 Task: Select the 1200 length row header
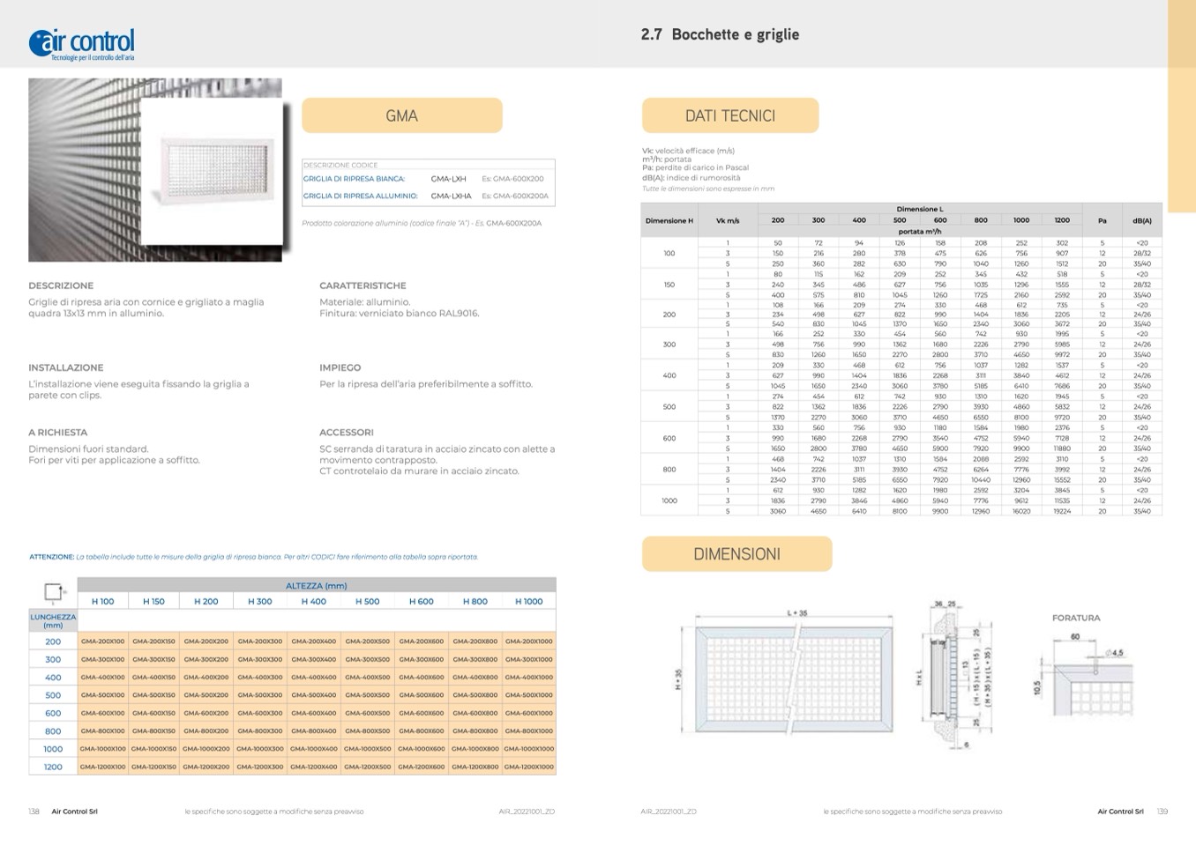pyautogui.click(x=53, y=767)
